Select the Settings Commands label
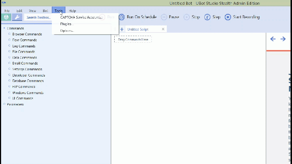Viewport: 292px width, 164px height. 27,69
